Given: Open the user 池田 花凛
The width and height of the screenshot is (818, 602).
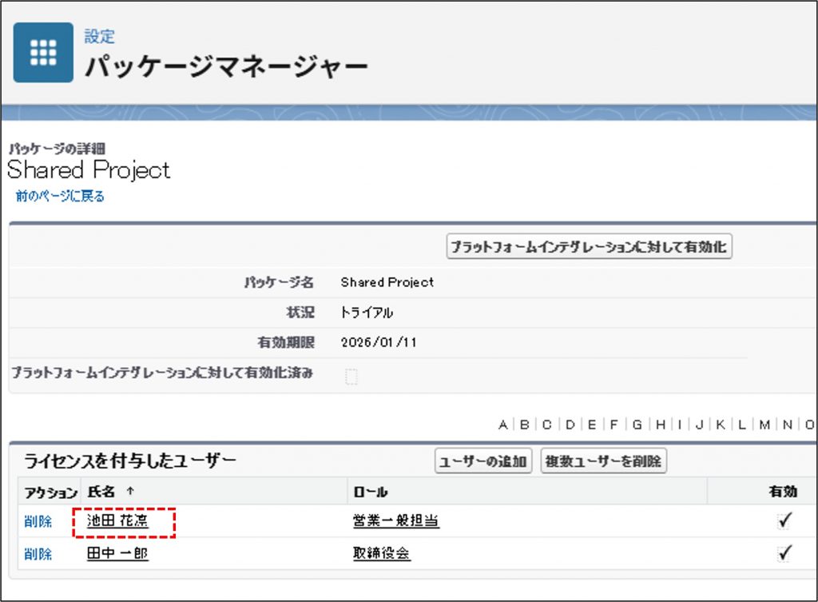Looking at the screenshot, I should (118, 522).
